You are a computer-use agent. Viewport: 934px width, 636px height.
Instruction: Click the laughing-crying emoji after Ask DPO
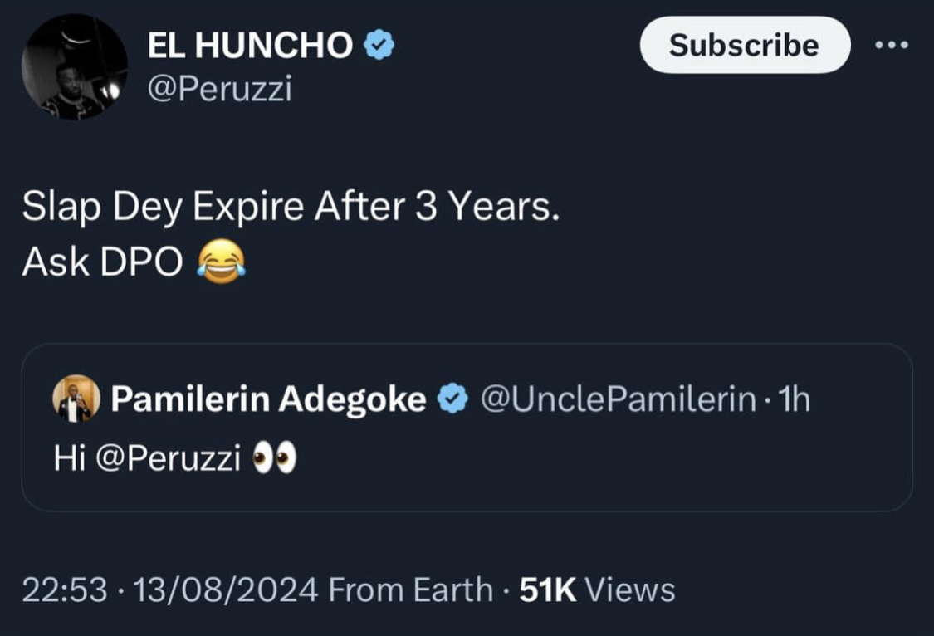coord(221,263)
